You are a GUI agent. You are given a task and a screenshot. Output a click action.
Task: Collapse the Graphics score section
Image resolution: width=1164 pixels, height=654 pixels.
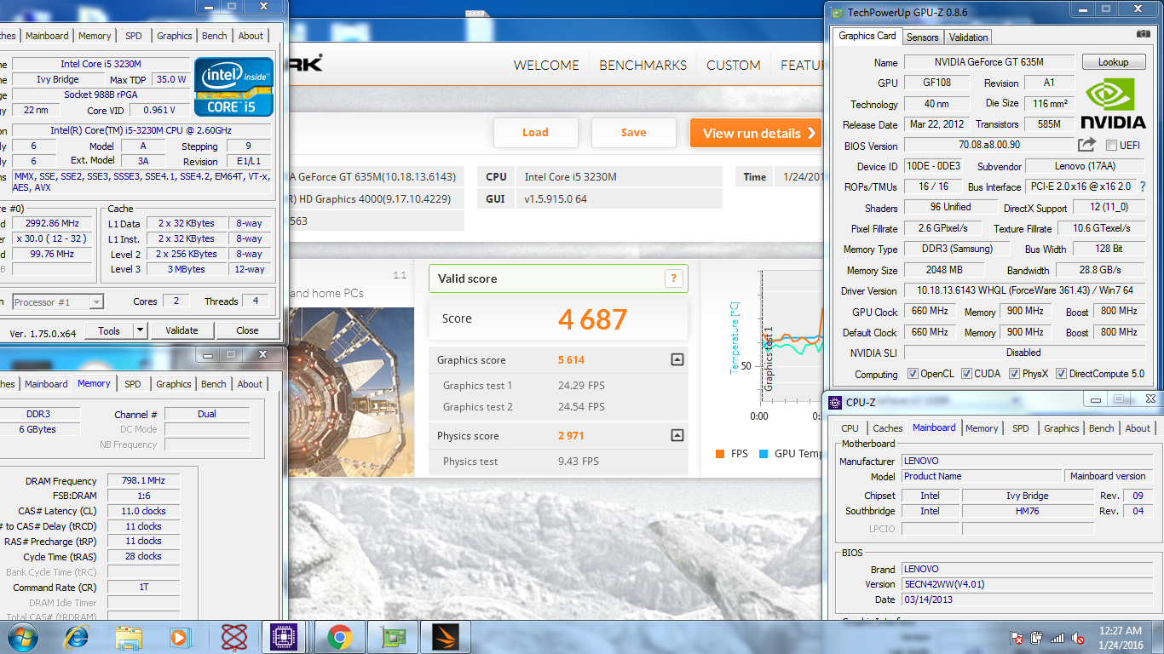click(x=677, y=359)
